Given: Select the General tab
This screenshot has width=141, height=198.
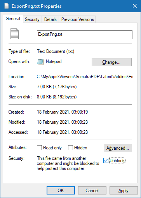Looking at the screenshot, I should coord(13,19).
